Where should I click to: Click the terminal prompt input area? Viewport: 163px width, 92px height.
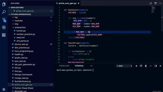[x=93, y=70]
